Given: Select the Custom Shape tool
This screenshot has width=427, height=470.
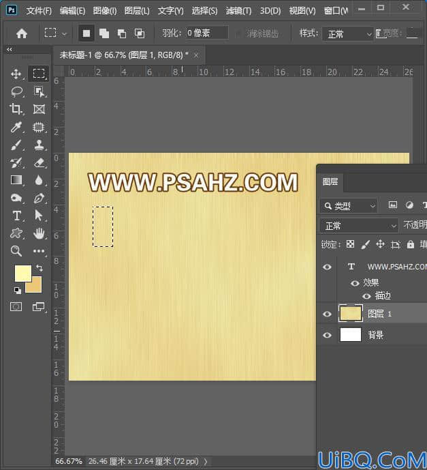Looking at the screenshot, I should tap(16, 233).
